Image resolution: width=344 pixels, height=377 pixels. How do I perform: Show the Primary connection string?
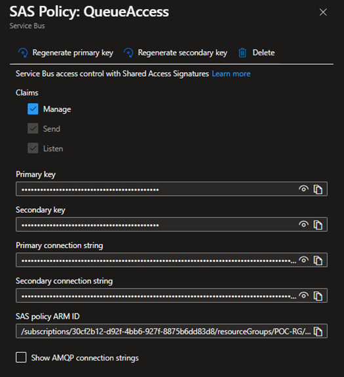[x=303, y=260]
